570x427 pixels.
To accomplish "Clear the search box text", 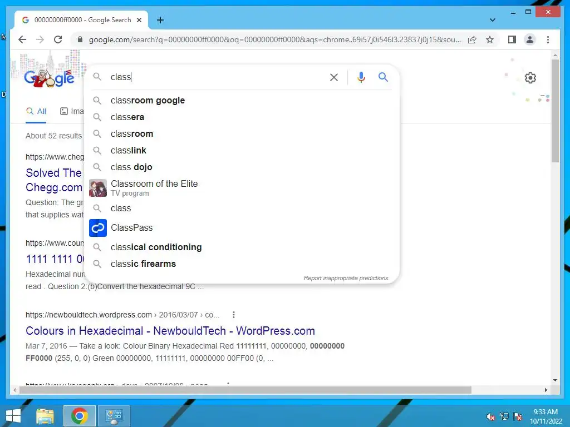I will pyautogui.click(x=334, y=77).
